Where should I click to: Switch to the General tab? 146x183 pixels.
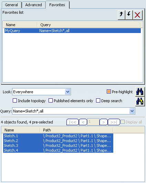click(11, 5)
